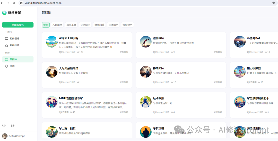278x141 pixels.
Task: Open the feedback chat bubble icon
Action: click(x=13, y=125)
